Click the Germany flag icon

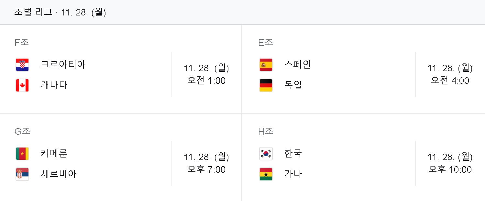(266, 85)
